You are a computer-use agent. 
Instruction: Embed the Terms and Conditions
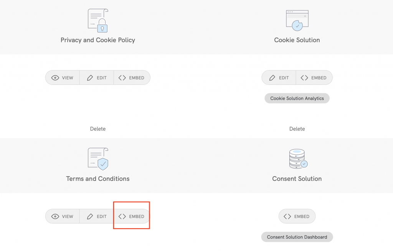tap(132, 216)
